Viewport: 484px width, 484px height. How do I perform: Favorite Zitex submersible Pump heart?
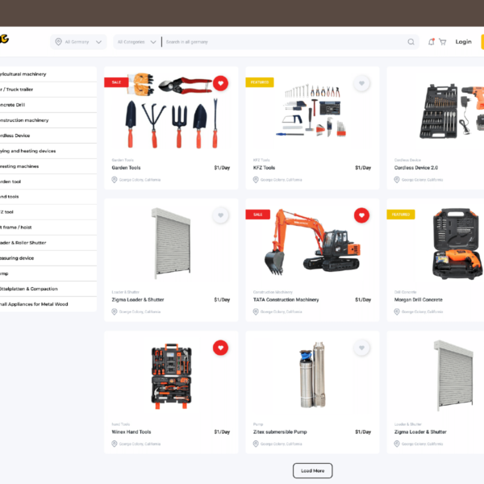coord(361,348)
